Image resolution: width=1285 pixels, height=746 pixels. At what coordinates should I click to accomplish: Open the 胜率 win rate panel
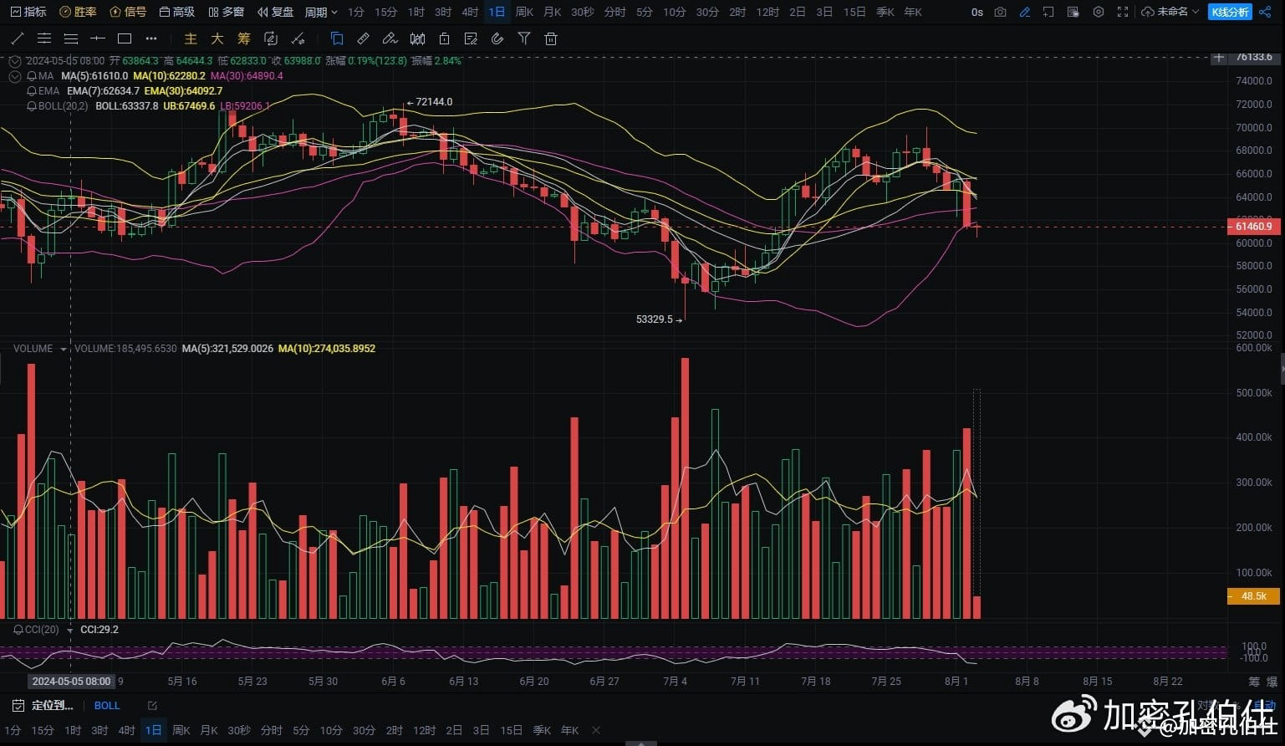[78, 12]
